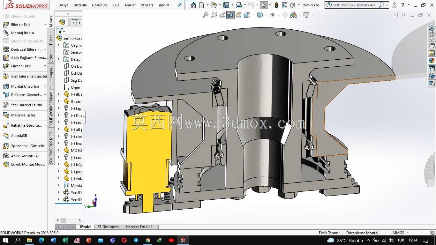Viewport: 436px width, 245px height.
Task: Click Zoom to Fit magnifier icon
Action: [x=206, y=15]
